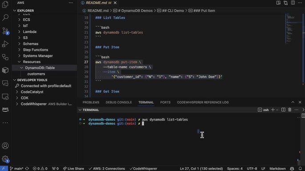Click the editor minimap to jump
Image resolution: width=305 pixels, height=171 pixels.
point(293,29)
